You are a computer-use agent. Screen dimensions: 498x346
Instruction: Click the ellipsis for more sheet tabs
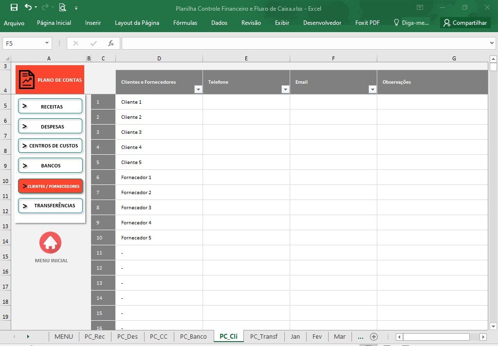pos(361,337)
